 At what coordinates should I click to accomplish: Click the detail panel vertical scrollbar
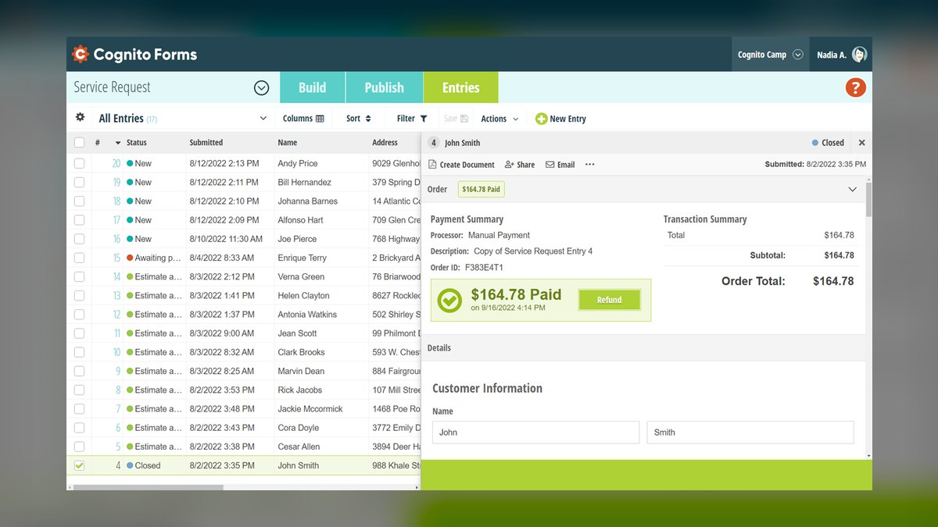coord(868,199)
